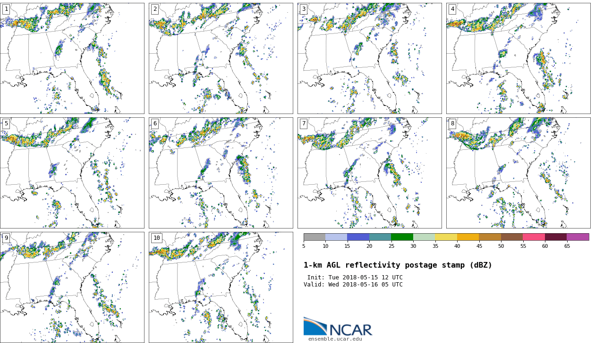Click the dark brown 50-55 dBZ swatch
Image resolution: width=595 pixels, height=343 pixels.
click(x=512, y=237)
